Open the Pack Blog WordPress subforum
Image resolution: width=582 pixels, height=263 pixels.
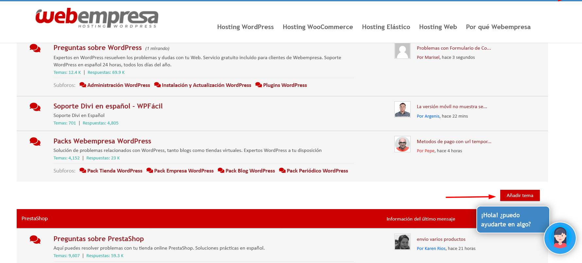250,171
